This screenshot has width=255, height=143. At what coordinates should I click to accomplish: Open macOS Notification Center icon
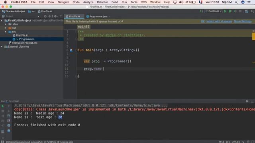coord(249,2)
